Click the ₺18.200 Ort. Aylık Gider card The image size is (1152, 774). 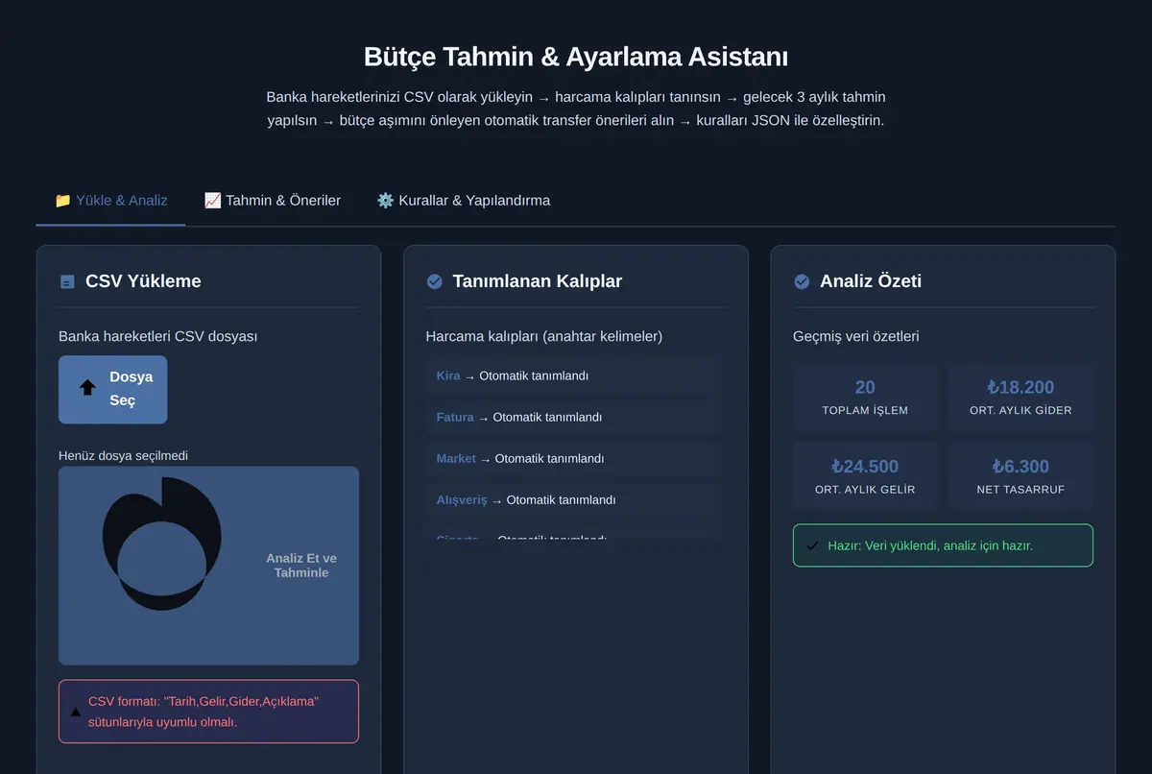pos(1020,398)
